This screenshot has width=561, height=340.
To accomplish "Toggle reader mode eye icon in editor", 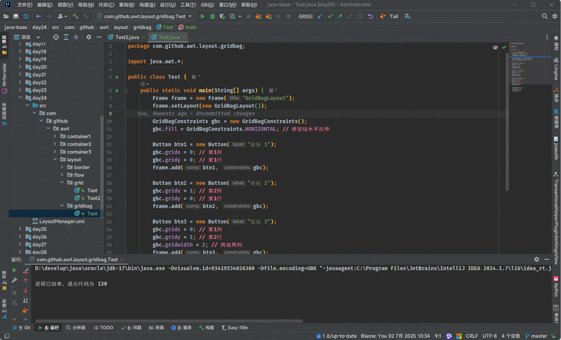I will click(x=495, y=47).
